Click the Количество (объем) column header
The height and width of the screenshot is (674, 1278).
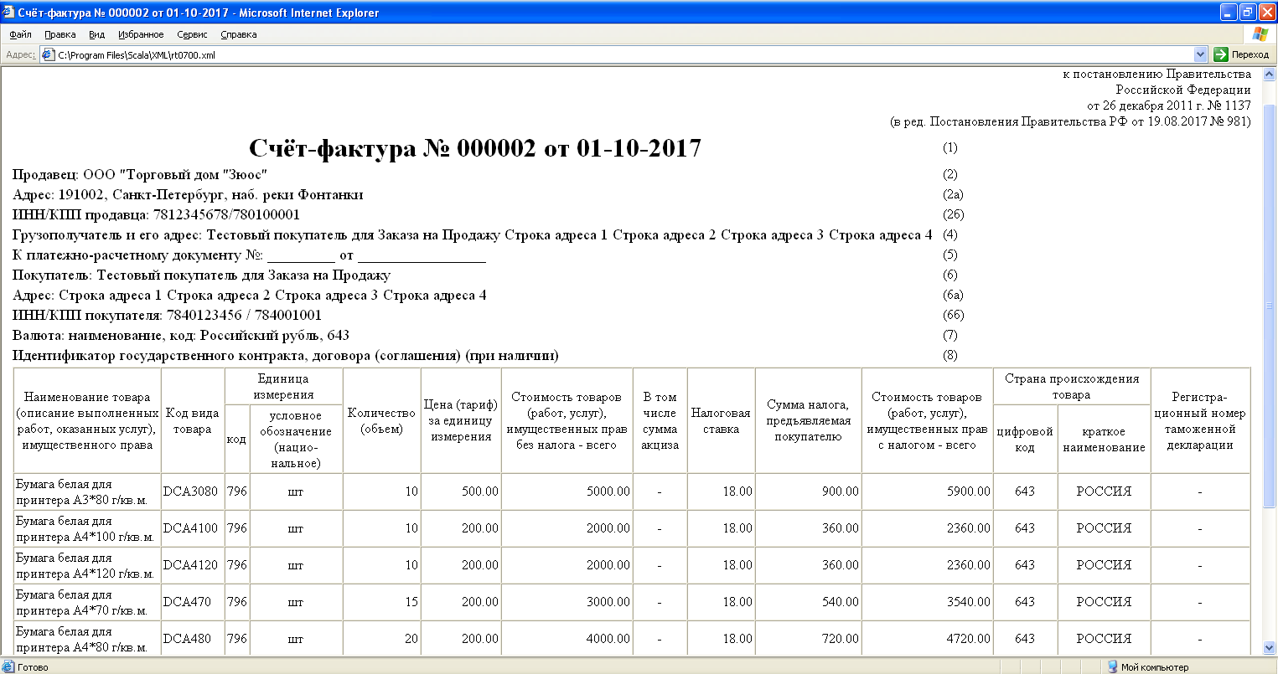click(x=381, y=421)
